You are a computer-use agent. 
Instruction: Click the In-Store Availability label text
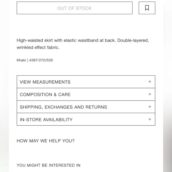point(46,120)
